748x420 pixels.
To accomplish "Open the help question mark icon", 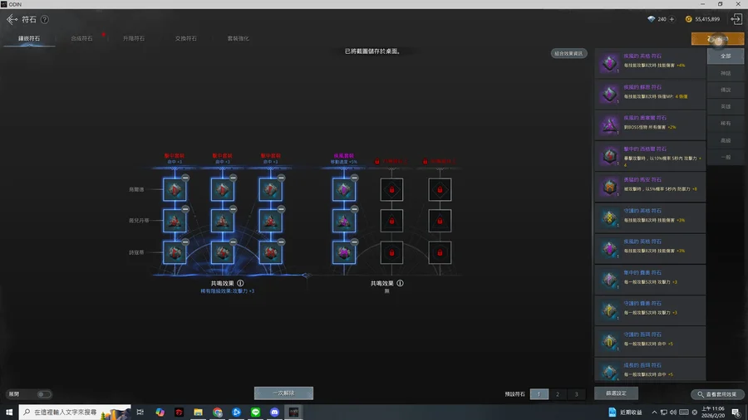I will [45, 20].
